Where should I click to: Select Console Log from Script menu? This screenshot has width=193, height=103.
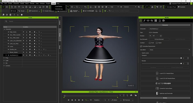58,9
